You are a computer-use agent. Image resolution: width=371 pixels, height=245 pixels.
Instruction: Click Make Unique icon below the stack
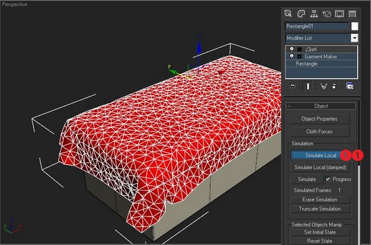323,87
